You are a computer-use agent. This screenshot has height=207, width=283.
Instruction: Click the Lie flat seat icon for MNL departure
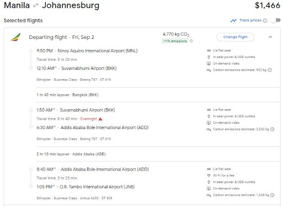209,50
